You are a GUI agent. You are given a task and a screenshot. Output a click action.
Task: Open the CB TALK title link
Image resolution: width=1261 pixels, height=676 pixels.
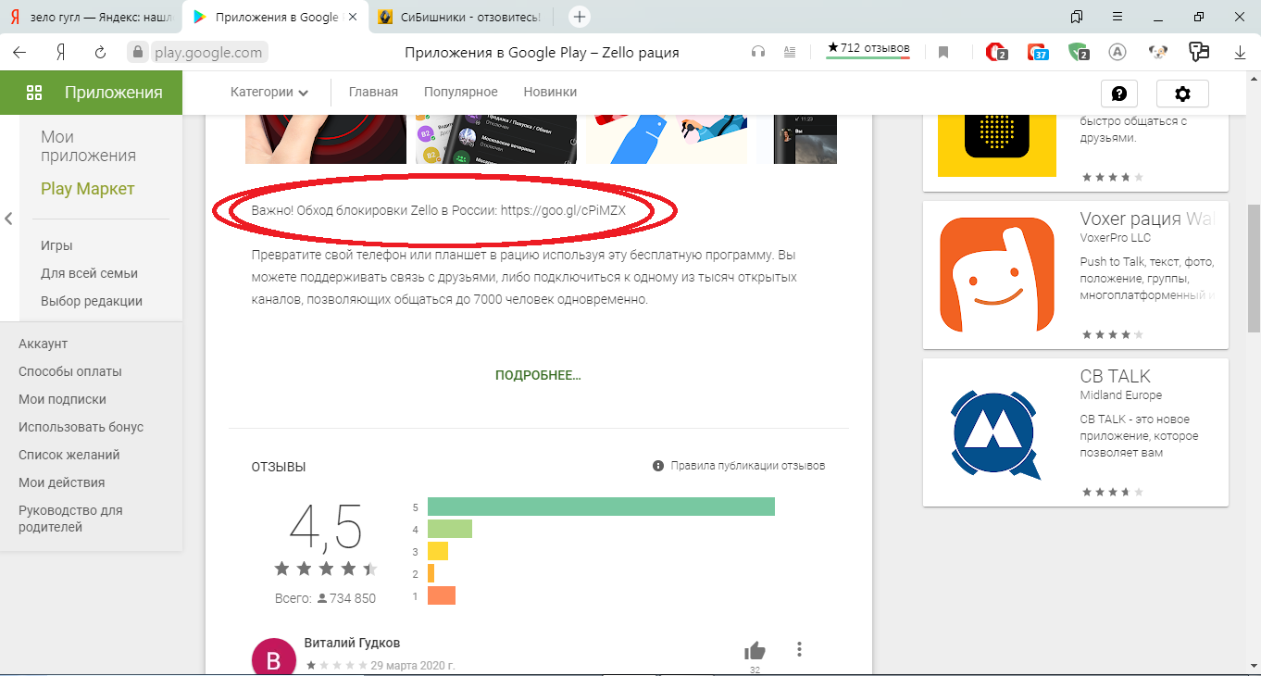click(1116, 377)
